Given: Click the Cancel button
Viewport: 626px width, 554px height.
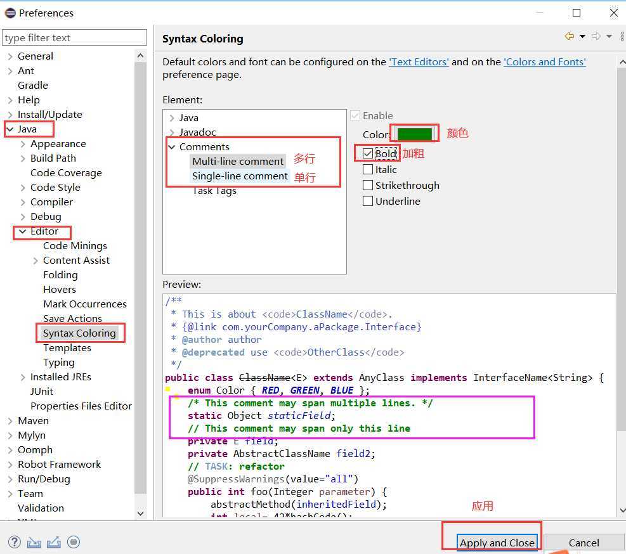Looking at the screenshot, I should click(x=584, y=543).
